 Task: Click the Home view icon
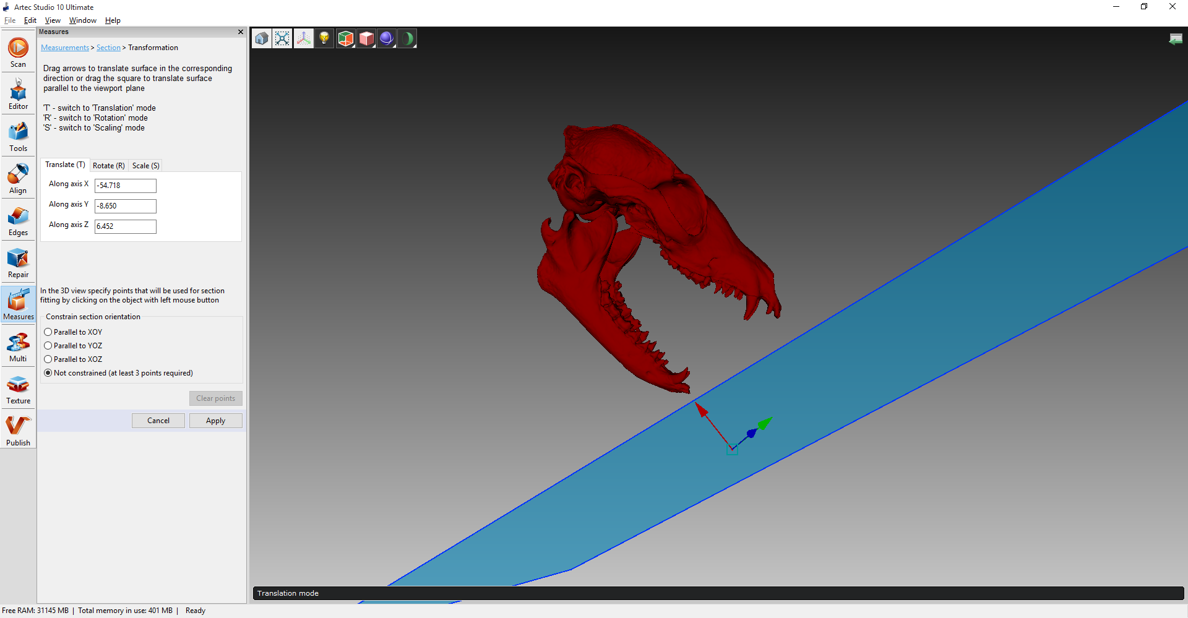262,38
